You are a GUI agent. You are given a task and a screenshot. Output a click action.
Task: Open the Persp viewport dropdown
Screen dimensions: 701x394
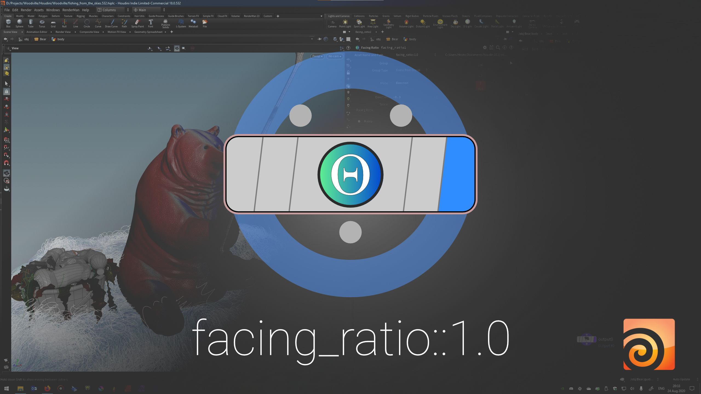(317, 56)
